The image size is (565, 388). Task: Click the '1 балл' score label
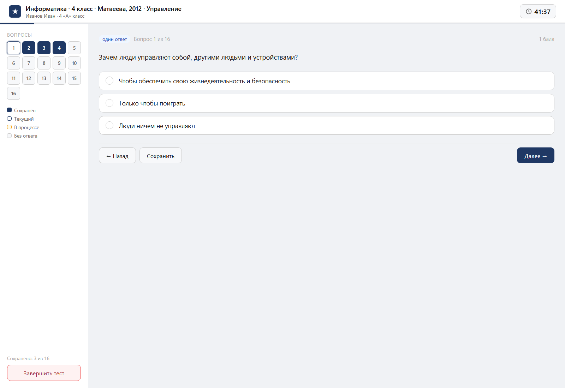tap(546, 39)
